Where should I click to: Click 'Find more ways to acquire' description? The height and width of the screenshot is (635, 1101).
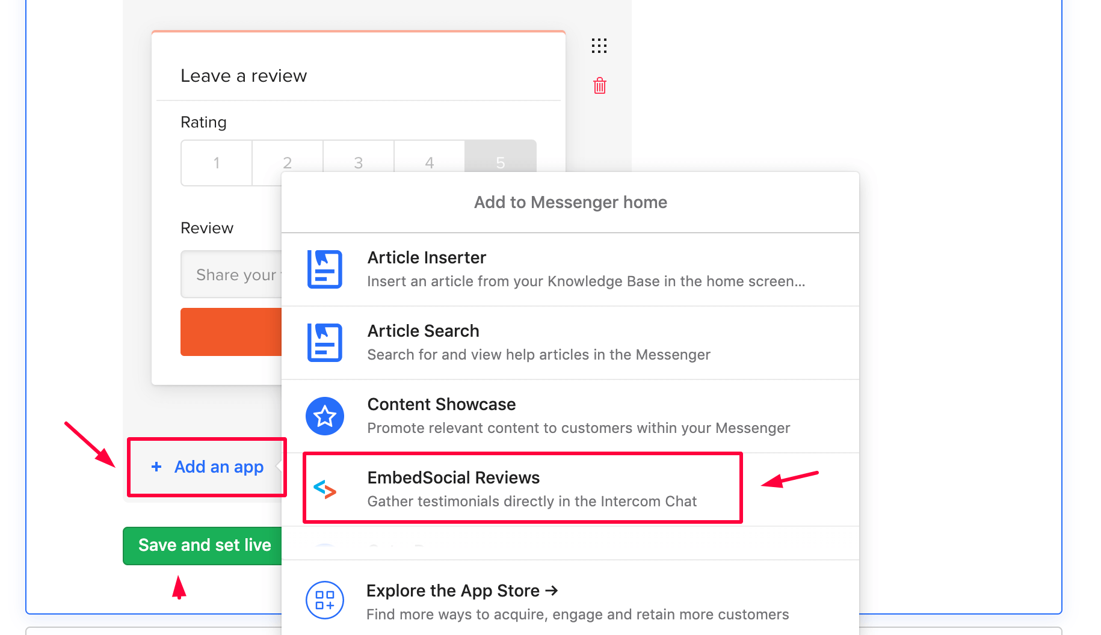pyautogui.click(x=578, y=615)
